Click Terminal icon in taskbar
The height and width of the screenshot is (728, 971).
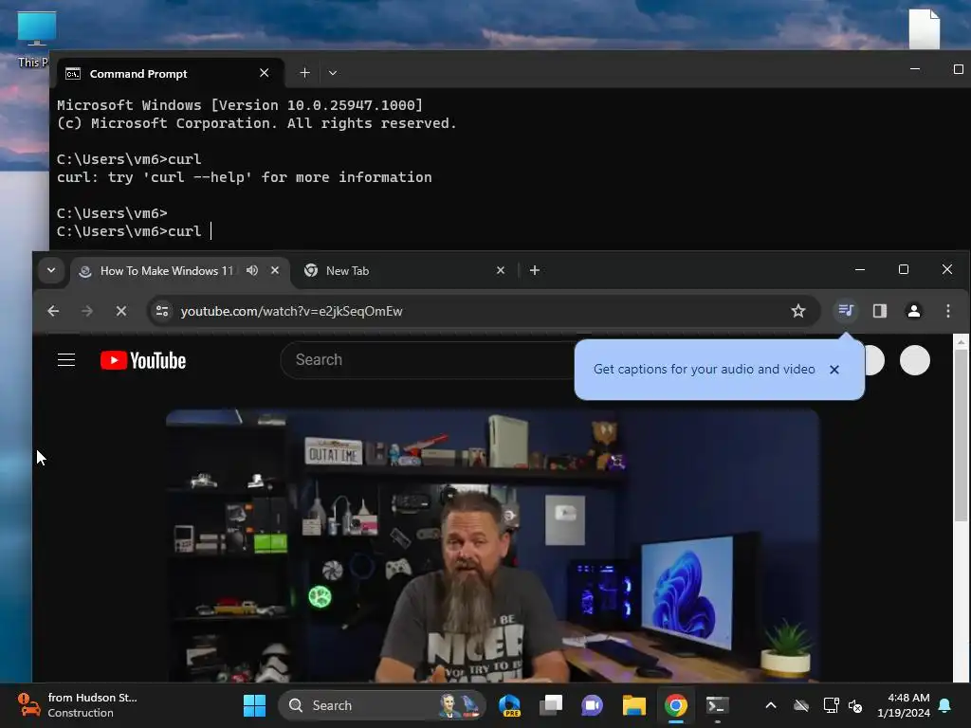(x=717, y=705)
